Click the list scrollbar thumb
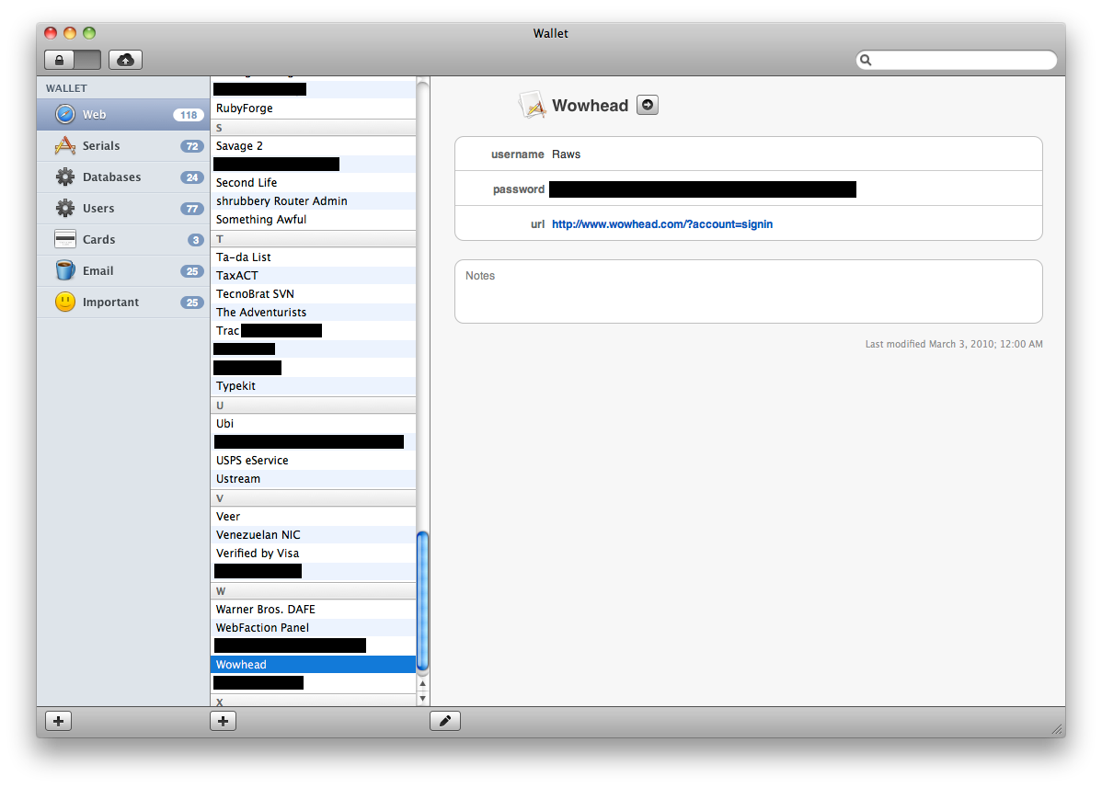1102x788 pixels. click(x=422, y=602)
